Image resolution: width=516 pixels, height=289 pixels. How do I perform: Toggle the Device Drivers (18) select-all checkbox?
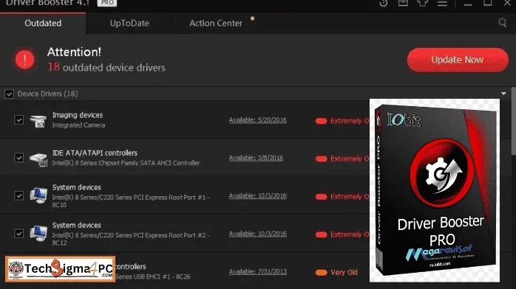click(9, 94)
